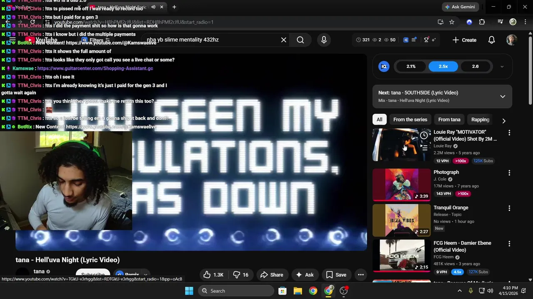Open the vidIQ list icon in header
The width and height of the screenshot is (533, 299).
pos(414,40)
